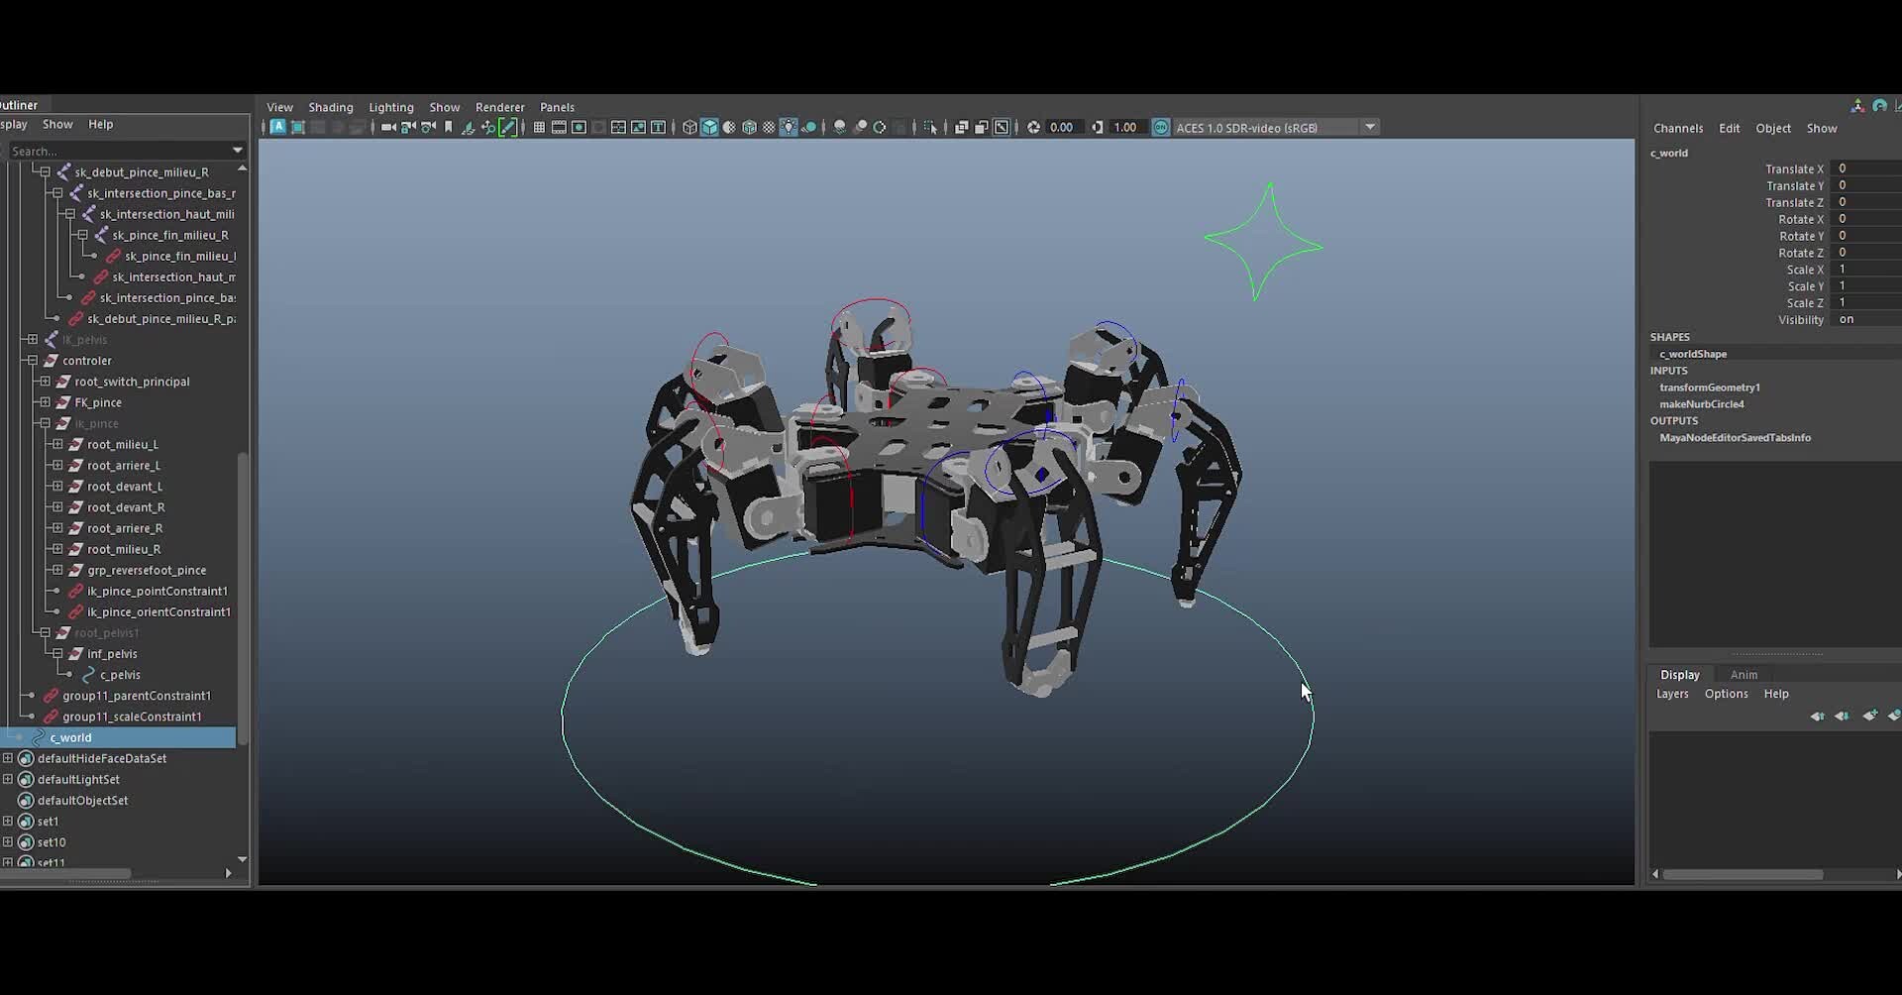Screen dimensions: 1902x995
Task: Switch to the Anim tab
Action: (1743, 674)
